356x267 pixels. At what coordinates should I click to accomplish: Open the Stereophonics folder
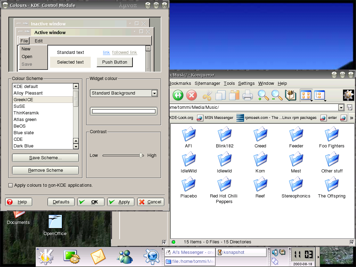point(296,187)
